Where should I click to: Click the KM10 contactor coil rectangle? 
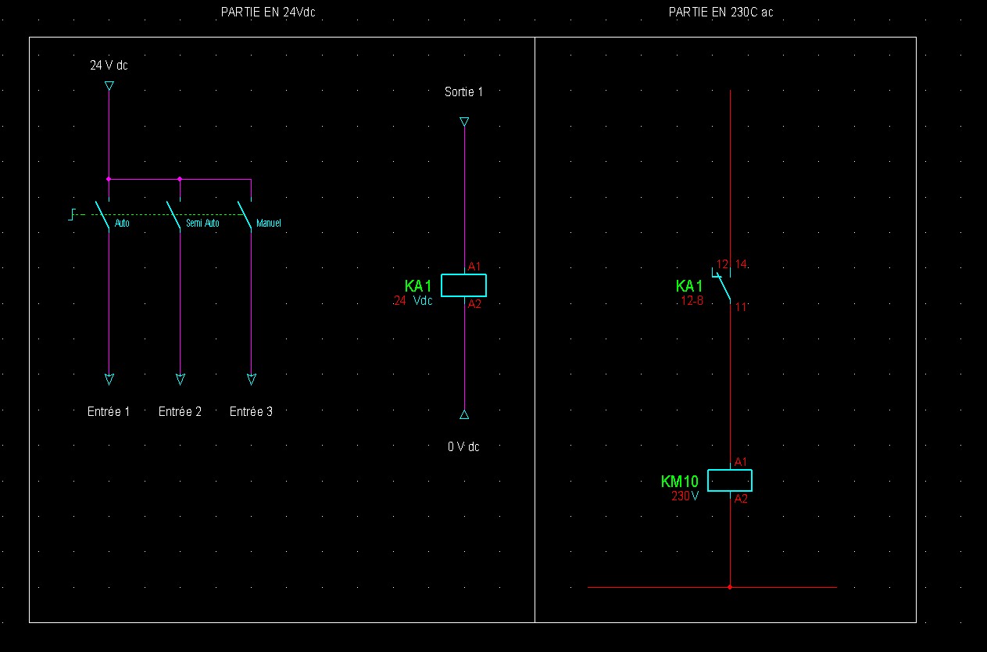coord(729,480)
